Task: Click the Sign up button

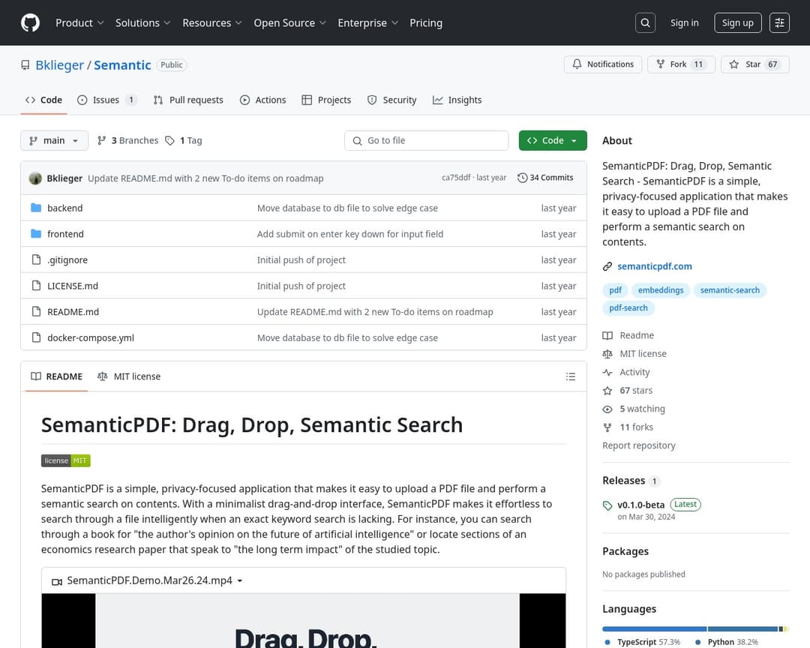Action: coord(738,22)
